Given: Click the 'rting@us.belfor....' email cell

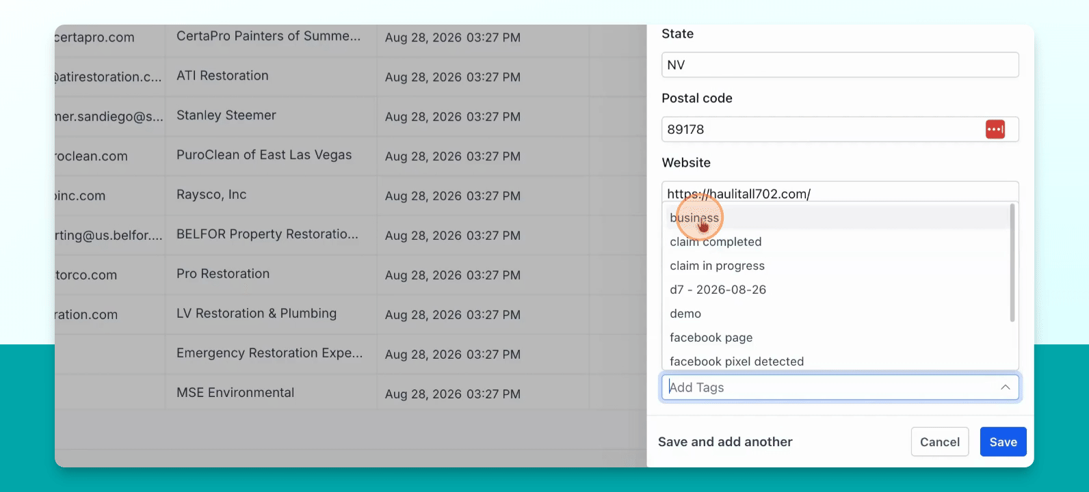Looking at the screenshot, I should coord(109,236).
